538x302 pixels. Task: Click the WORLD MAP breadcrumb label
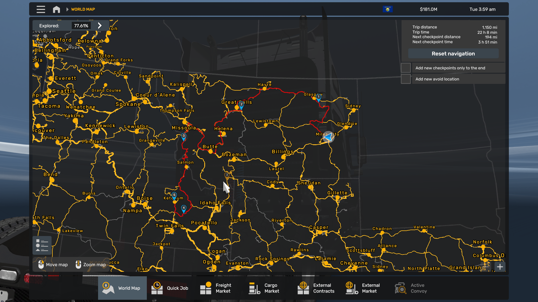(83, 9)
